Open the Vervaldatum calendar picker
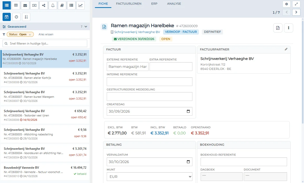 tap(188, 162)
